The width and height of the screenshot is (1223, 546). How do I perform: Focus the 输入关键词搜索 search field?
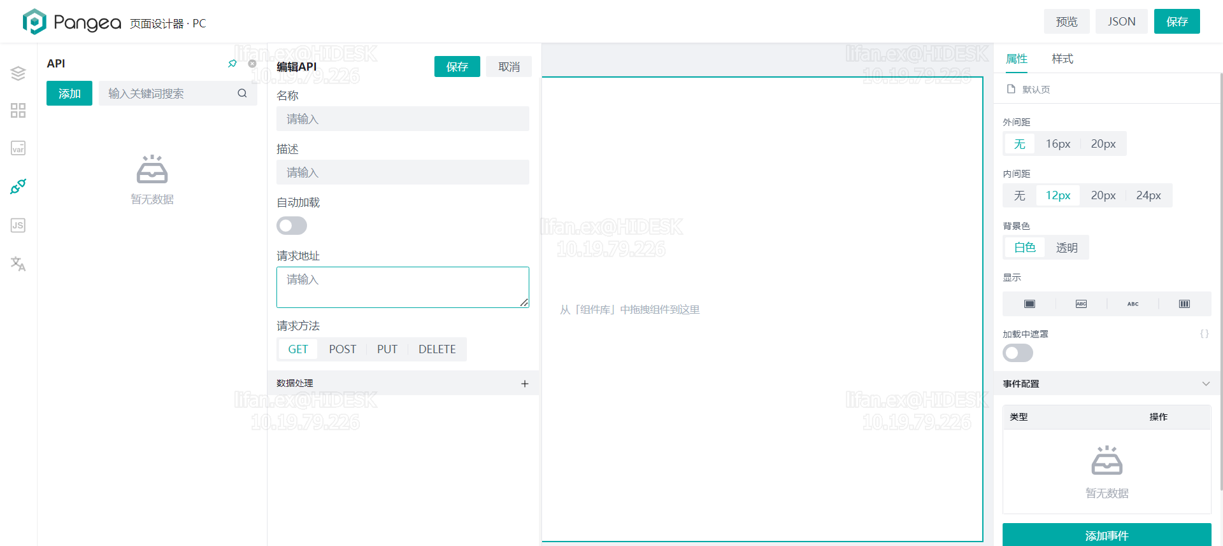pyautogui.click(x=178, y=94)
